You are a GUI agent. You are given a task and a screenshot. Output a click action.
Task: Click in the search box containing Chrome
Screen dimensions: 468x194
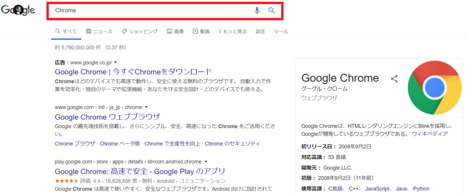coord(151,11)
